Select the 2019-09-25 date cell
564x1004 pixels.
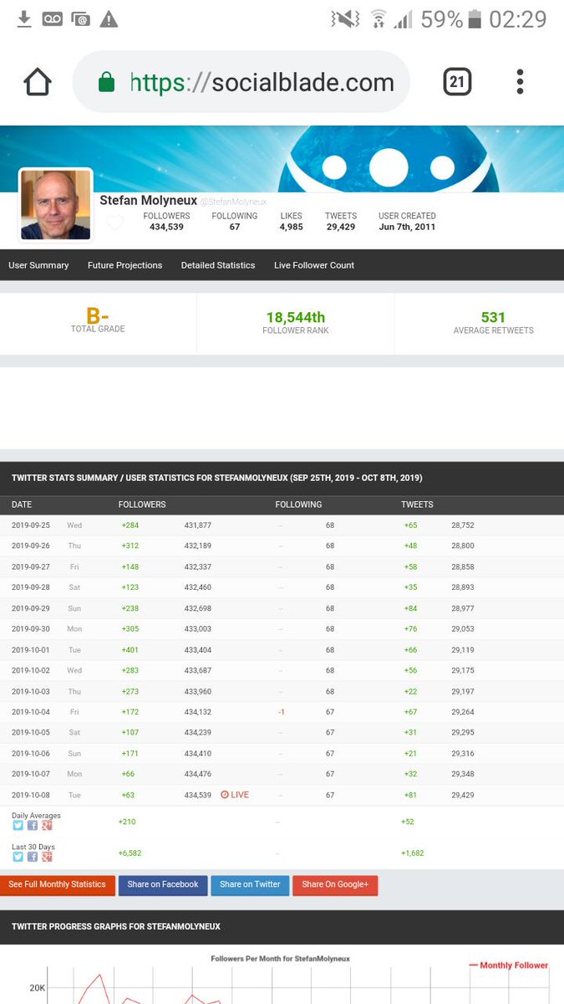click(31, 525)
